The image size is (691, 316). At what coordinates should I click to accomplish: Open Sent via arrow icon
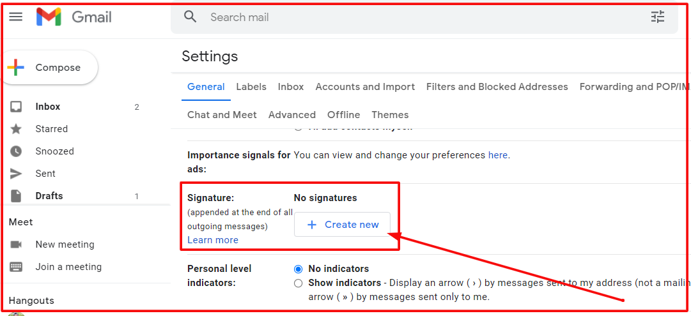click(16, 174)
